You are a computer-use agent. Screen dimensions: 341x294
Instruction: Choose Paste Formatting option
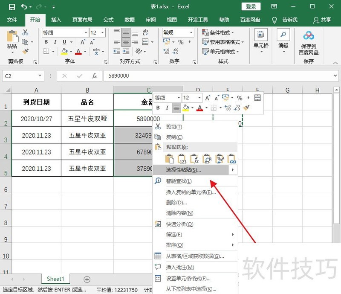(220, 159)
